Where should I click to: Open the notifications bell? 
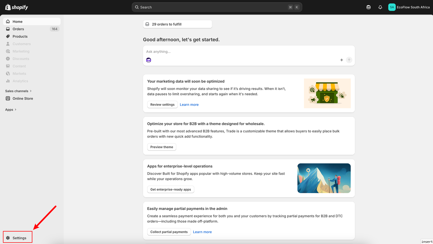(x=380, y=7)
